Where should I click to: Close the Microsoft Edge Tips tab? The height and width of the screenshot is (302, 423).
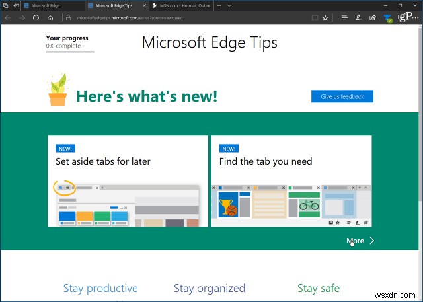144,5
